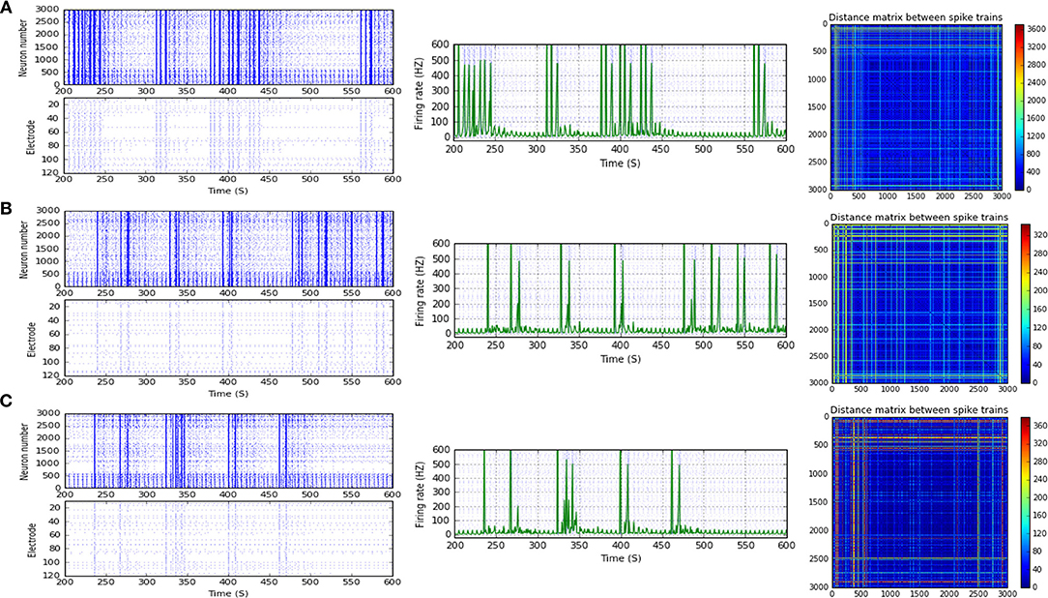Viewport: 1048px width, 598px height.
Task: Click the panel B firing rate graph
Action: pos(621,291)
